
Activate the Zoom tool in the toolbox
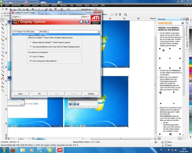click(2, 32)
